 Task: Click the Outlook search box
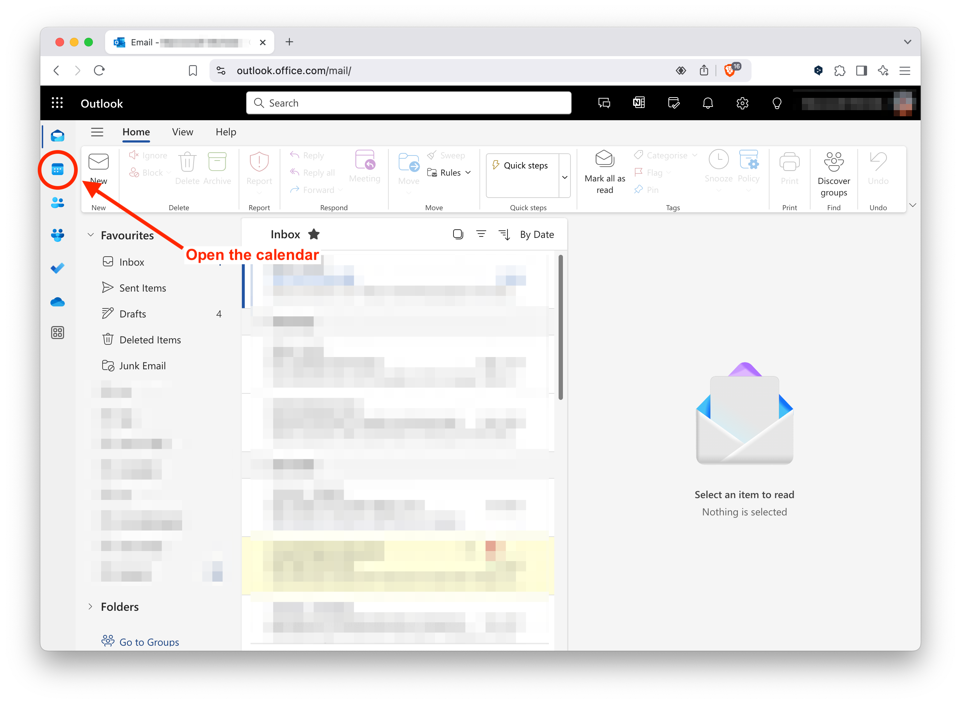click(408, 103)
